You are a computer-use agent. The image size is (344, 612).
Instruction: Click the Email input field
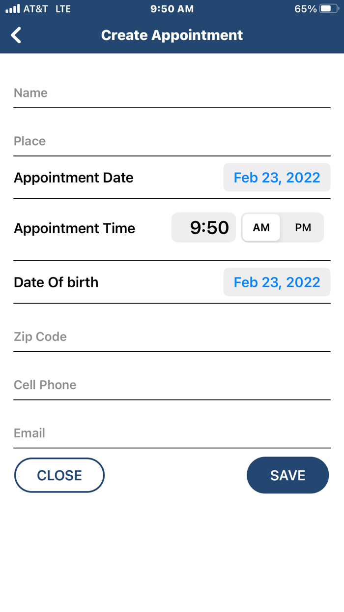point(172,433)
